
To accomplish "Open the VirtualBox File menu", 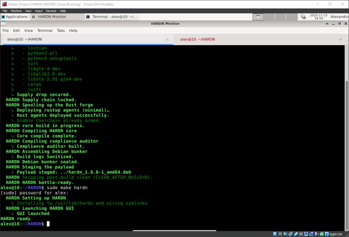I will (5, 11).
